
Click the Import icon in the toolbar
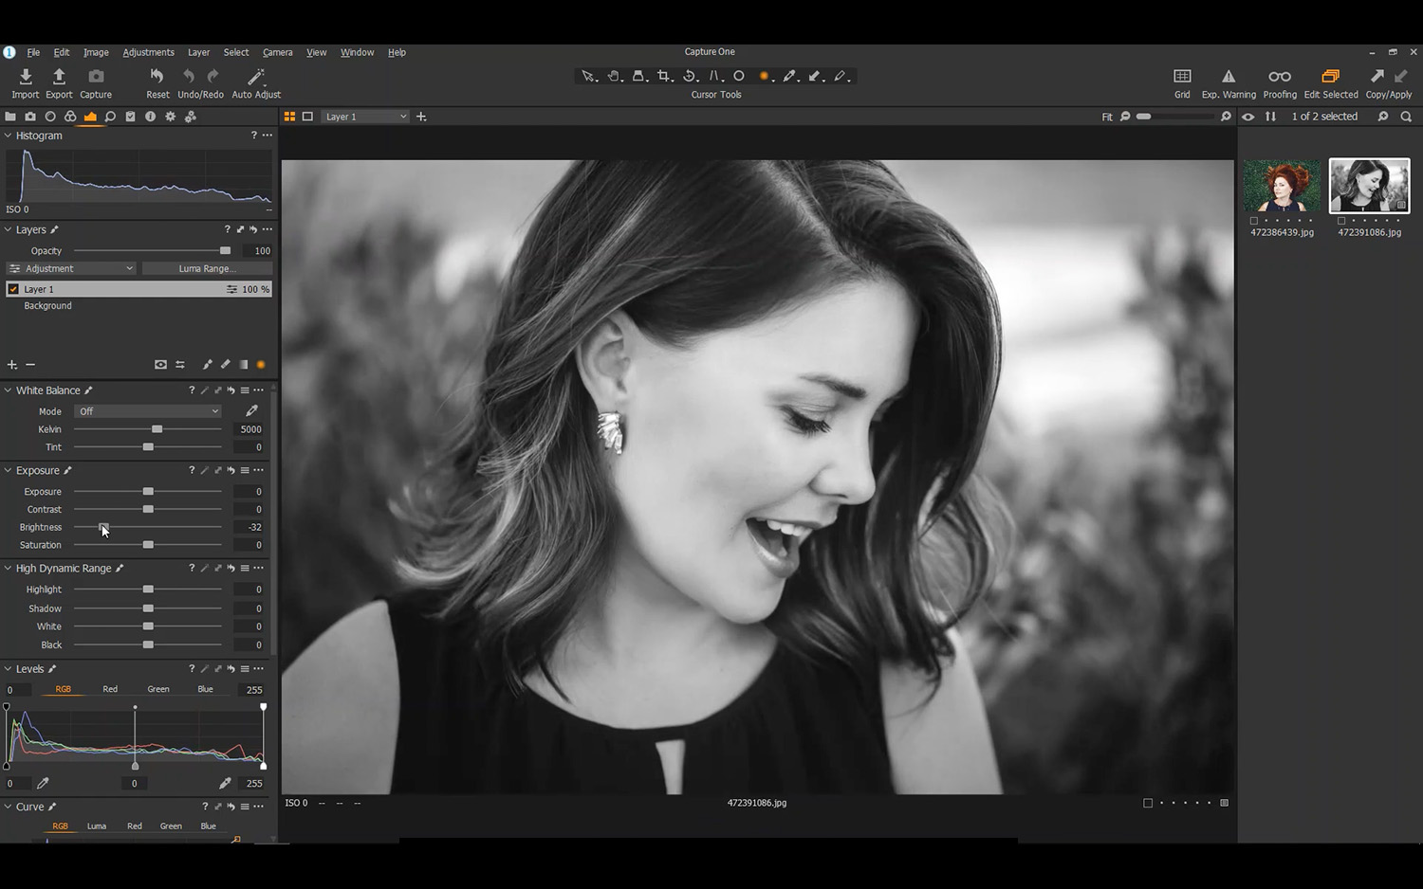(25, 77)
